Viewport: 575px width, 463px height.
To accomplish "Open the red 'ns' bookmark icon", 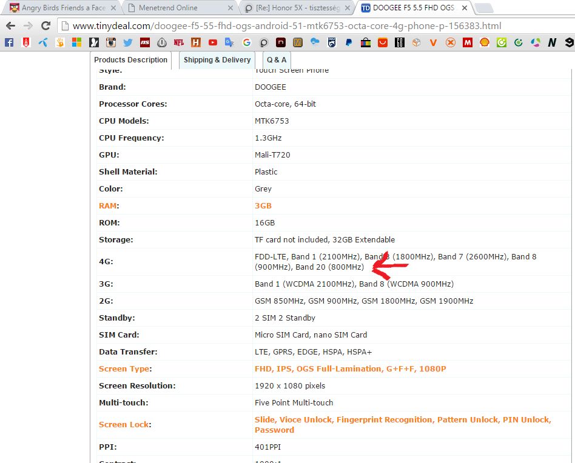I will click(145, 42).
